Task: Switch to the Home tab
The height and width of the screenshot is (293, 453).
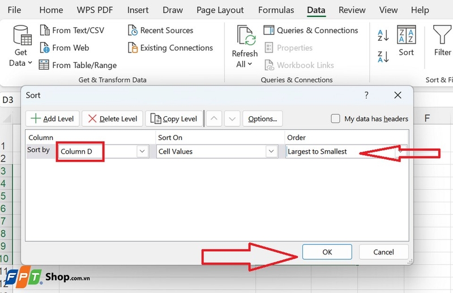Action: point(51,10)
